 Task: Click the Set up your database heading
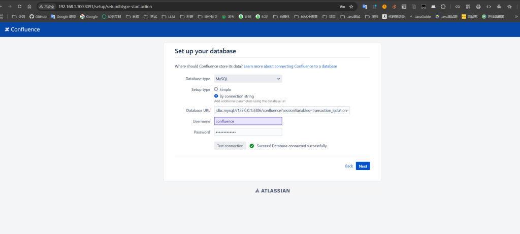coord(205,51)
